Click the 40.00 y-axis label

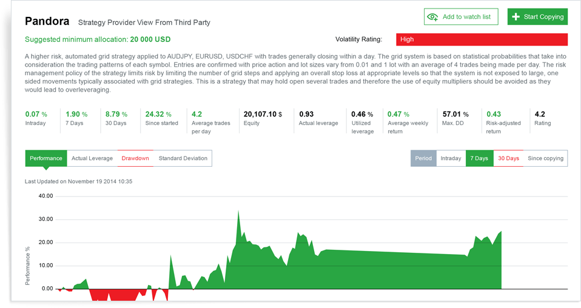pyautogui.click(x=45, y=196)
